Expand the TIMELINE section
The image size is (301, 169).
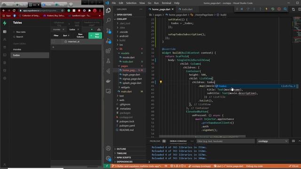tap(122, 154)
